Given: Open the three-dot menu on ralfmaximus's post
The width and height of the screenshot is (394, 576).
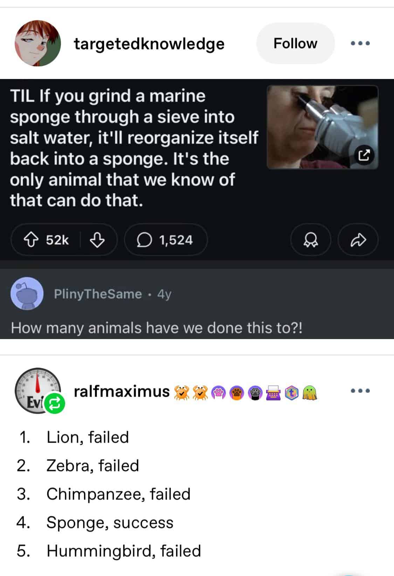Looking at the screenshot, I should [361, 390].
